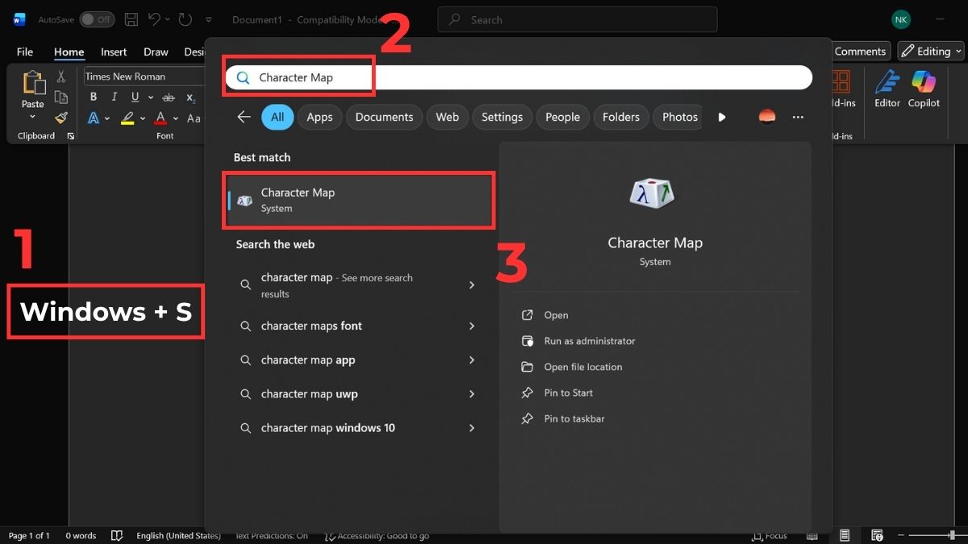Open the highlight color dropdown arrow
The width and height of the screenshot is (968, 544).
coord(142,118)
